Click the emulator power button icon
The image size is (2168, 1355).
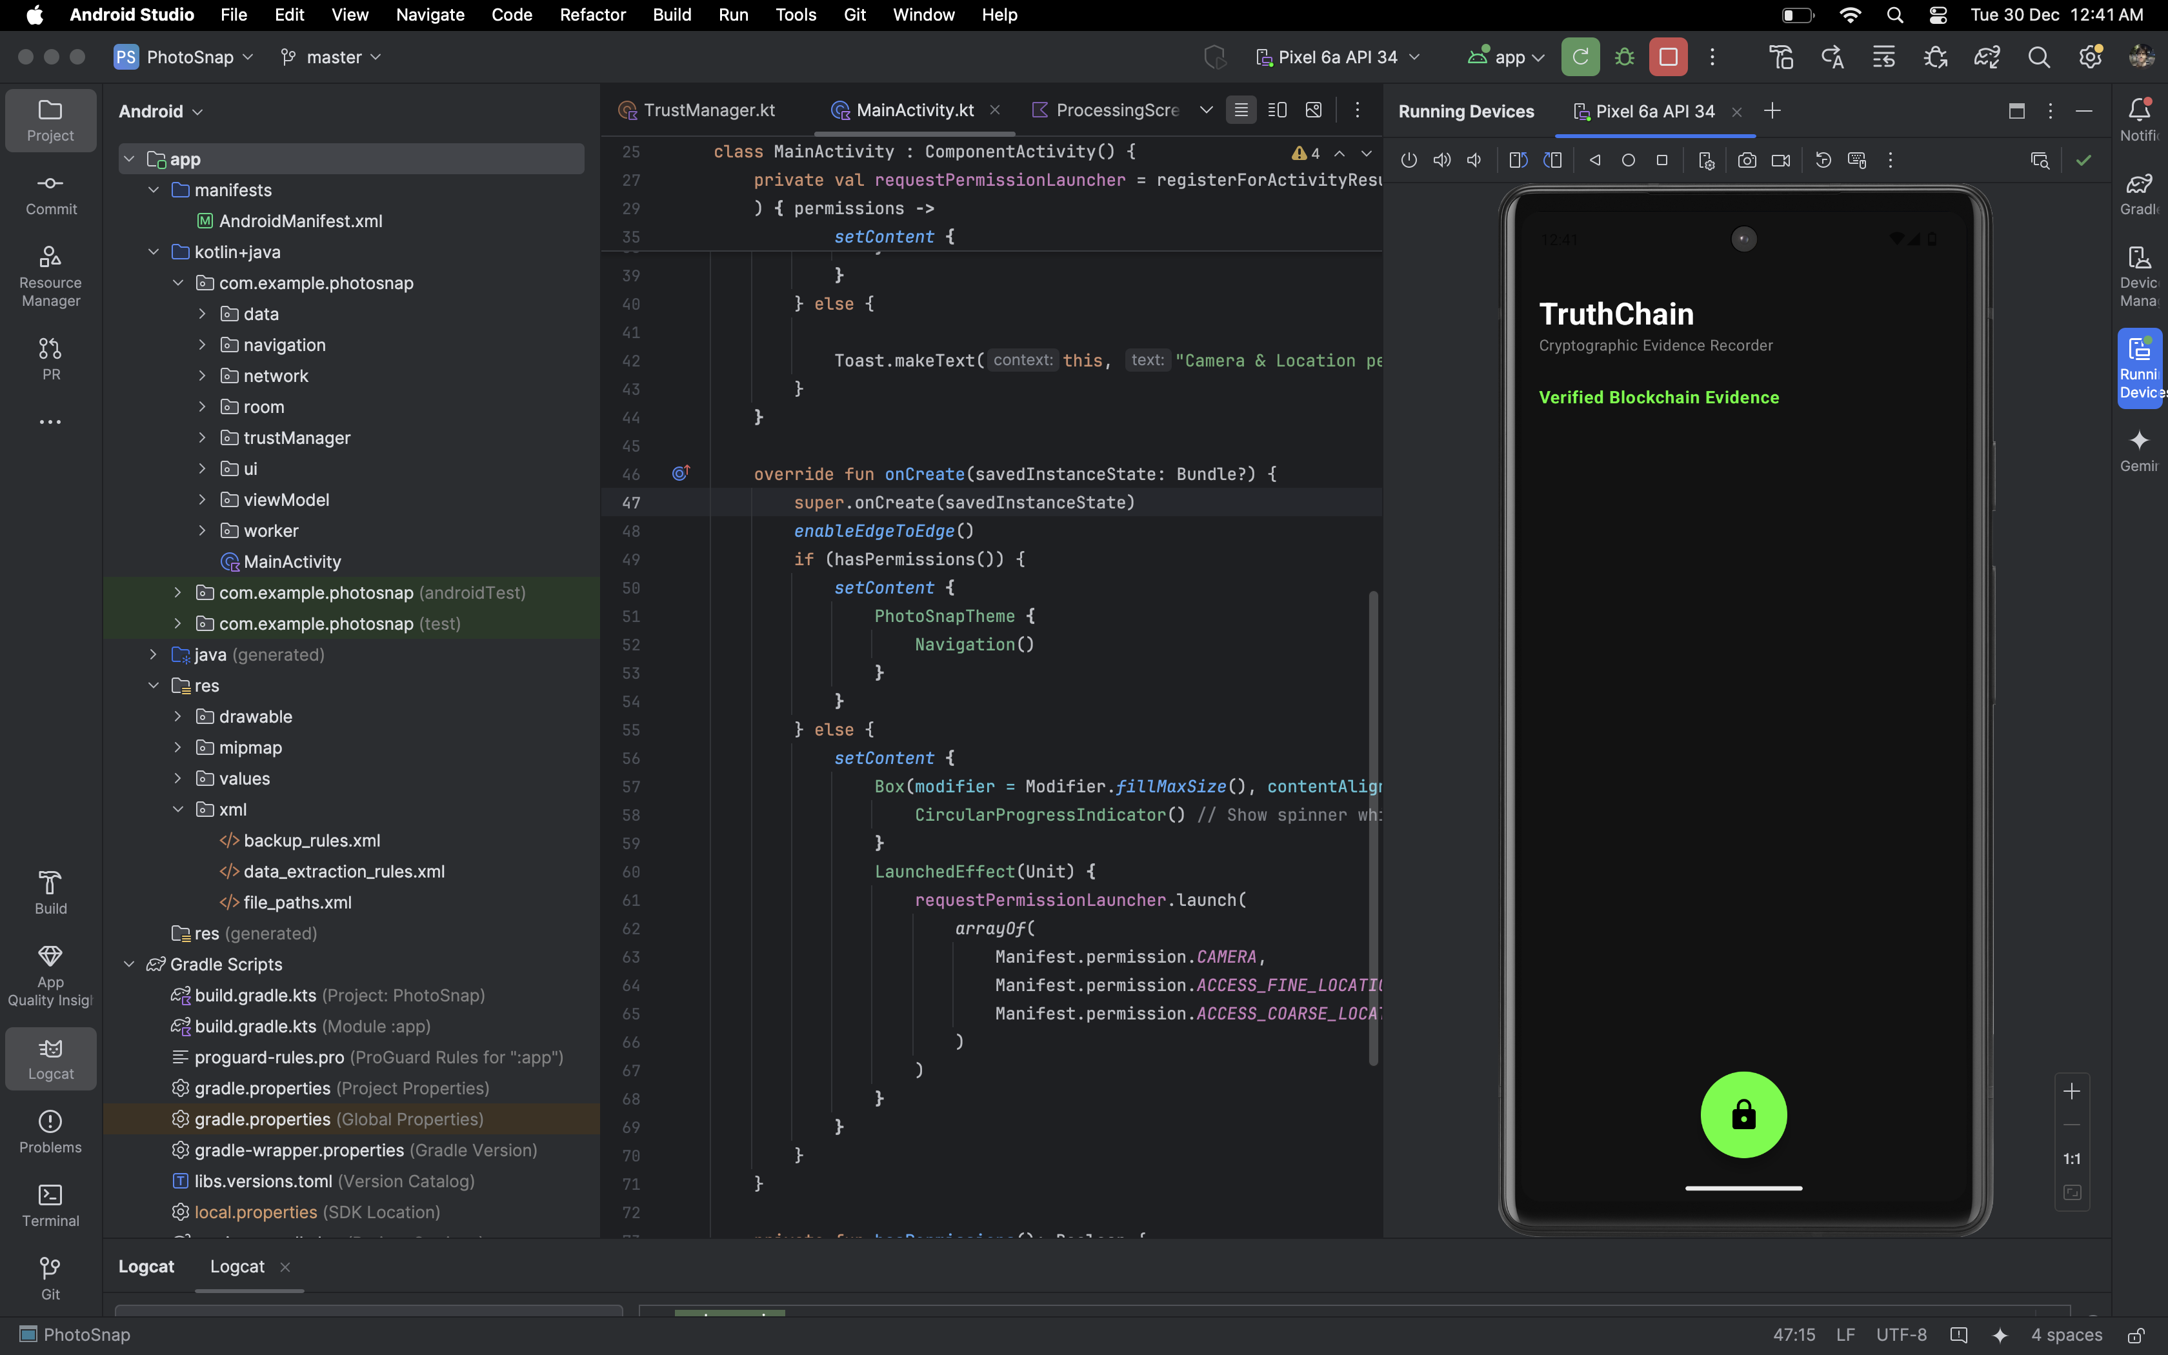tap(1409, 161)
